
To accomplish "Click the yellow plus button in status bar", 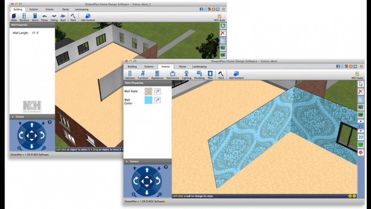I will [350, 196].
